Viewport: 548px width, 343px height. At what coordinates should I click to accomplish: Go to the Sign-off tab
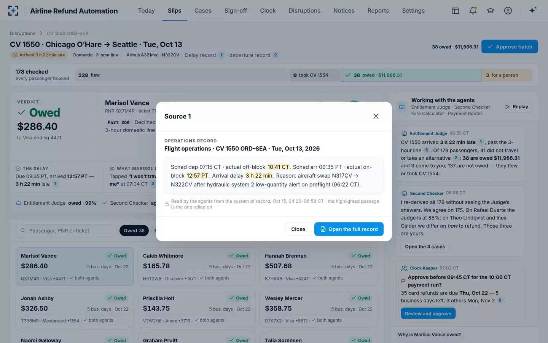tap(236, 11)
